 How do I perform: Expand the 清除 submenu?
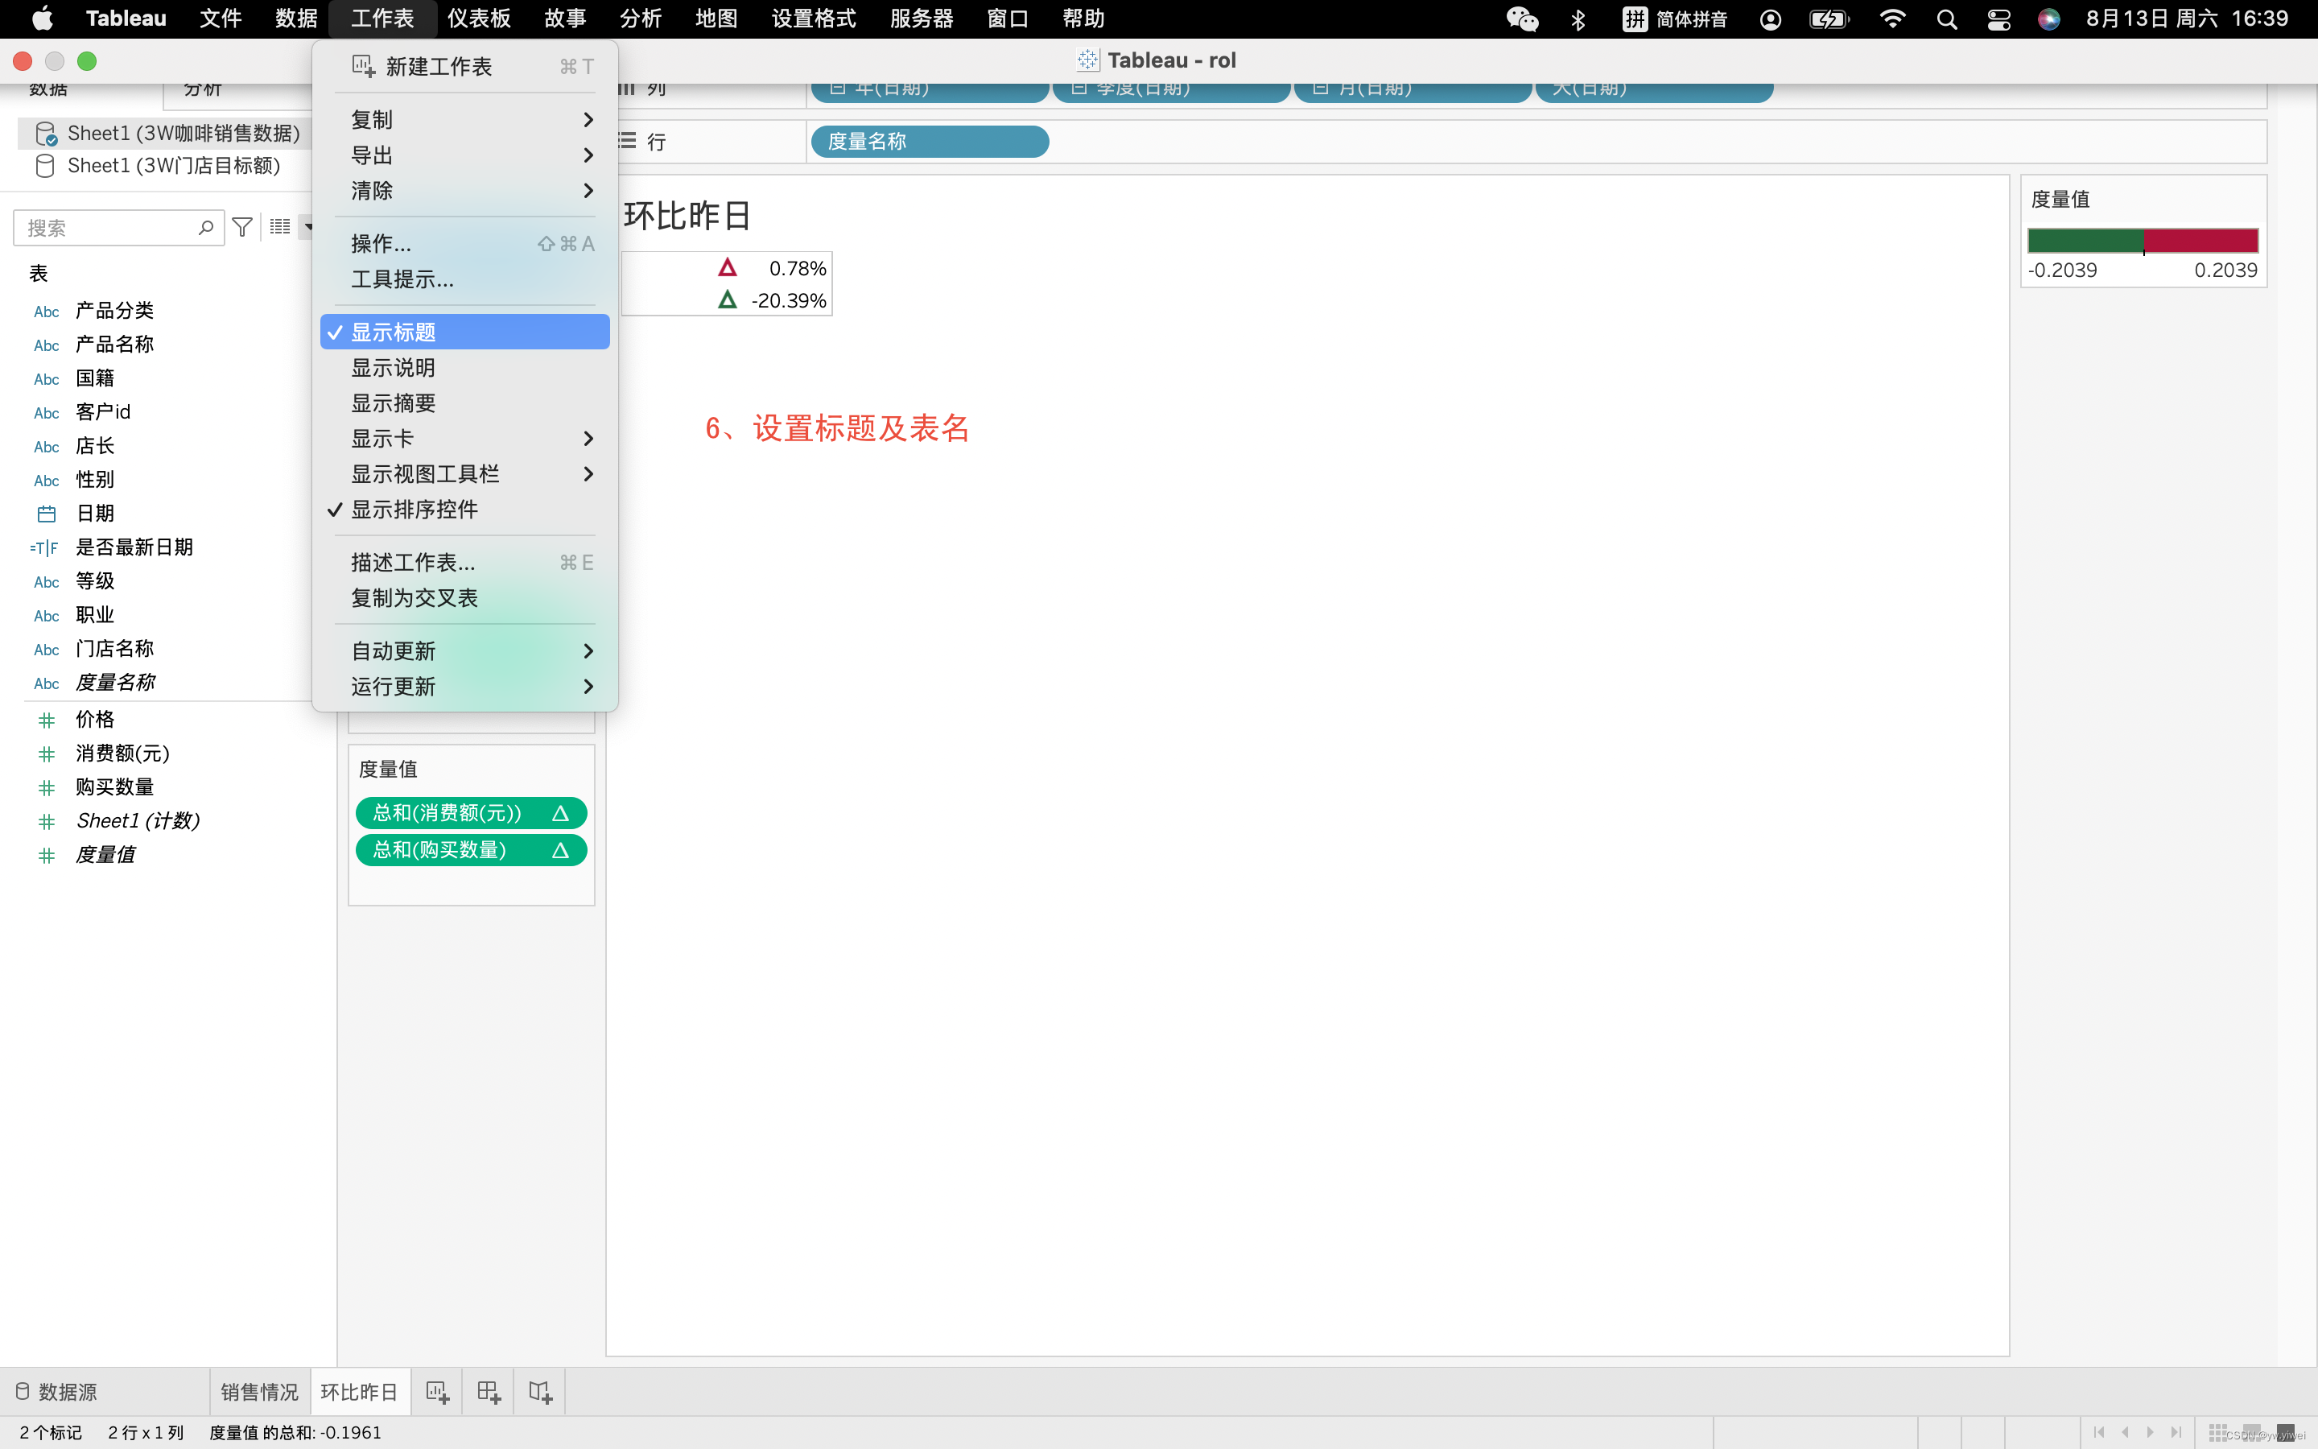click(x=464, y=190)
